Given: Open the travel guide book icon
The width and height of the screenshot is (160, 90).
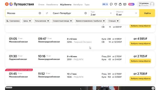Looking at the screenshot, I should (x=125, y=4).
